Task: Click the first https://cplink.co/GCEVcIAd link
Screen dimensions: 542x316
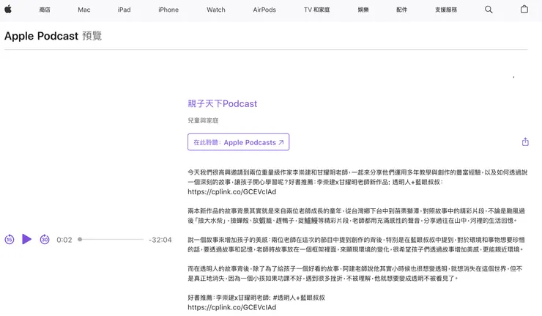Action: click(232, 192)
